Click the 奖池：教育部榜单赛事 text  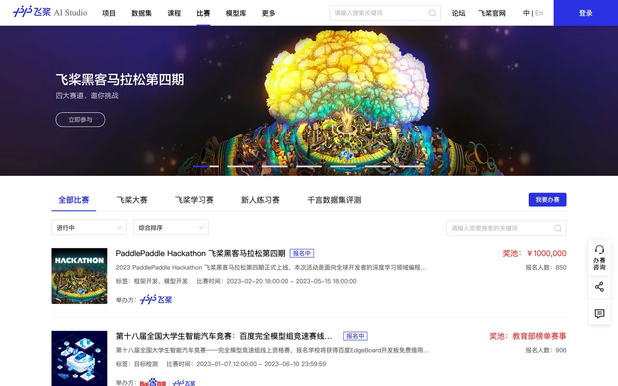coord(528,336)
